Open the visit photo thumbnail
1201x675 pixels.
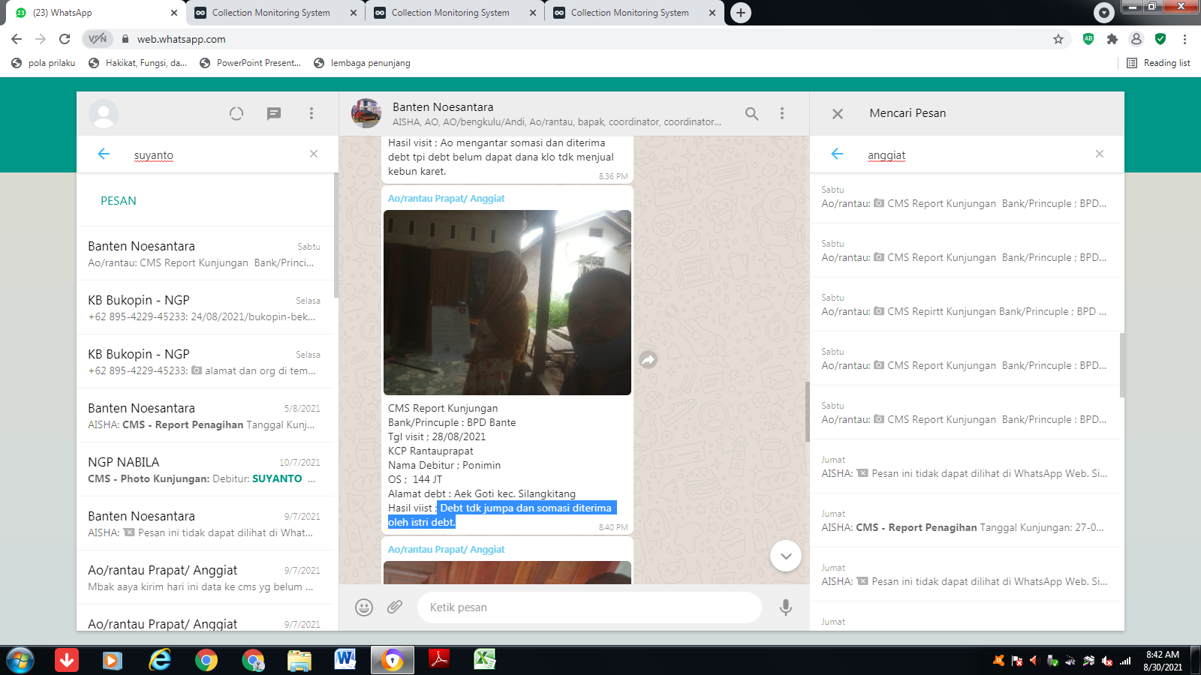[507, 302]
